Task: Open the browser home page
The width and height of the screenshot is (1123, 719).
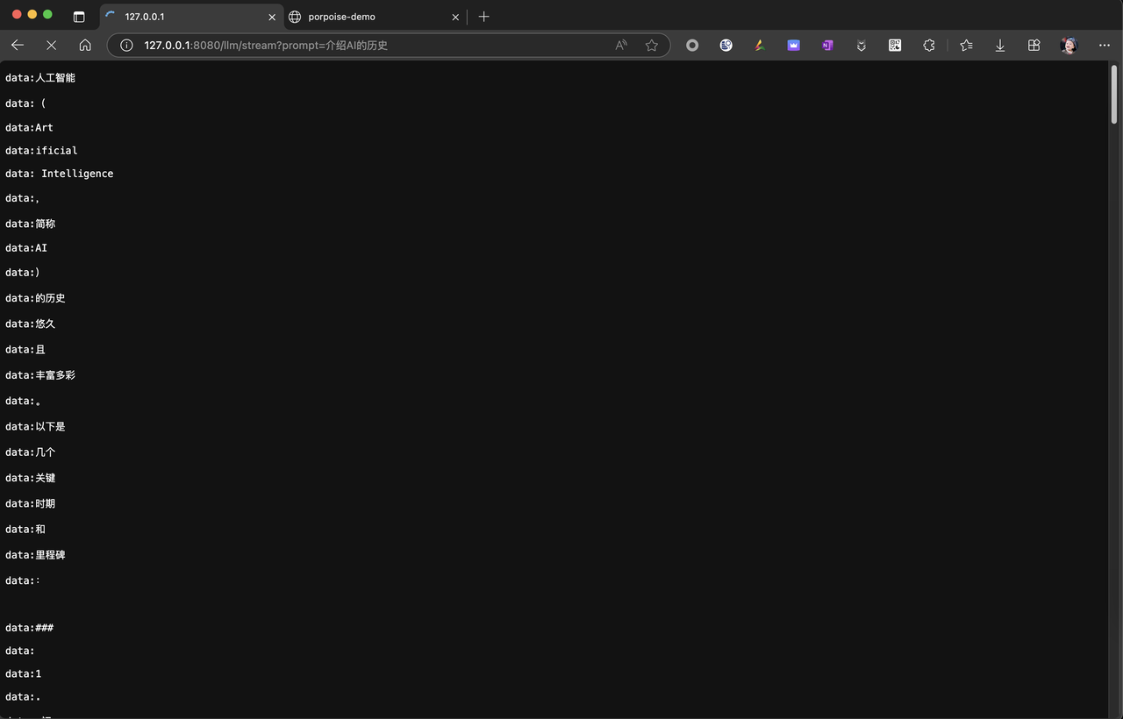Action: [85, 46]
